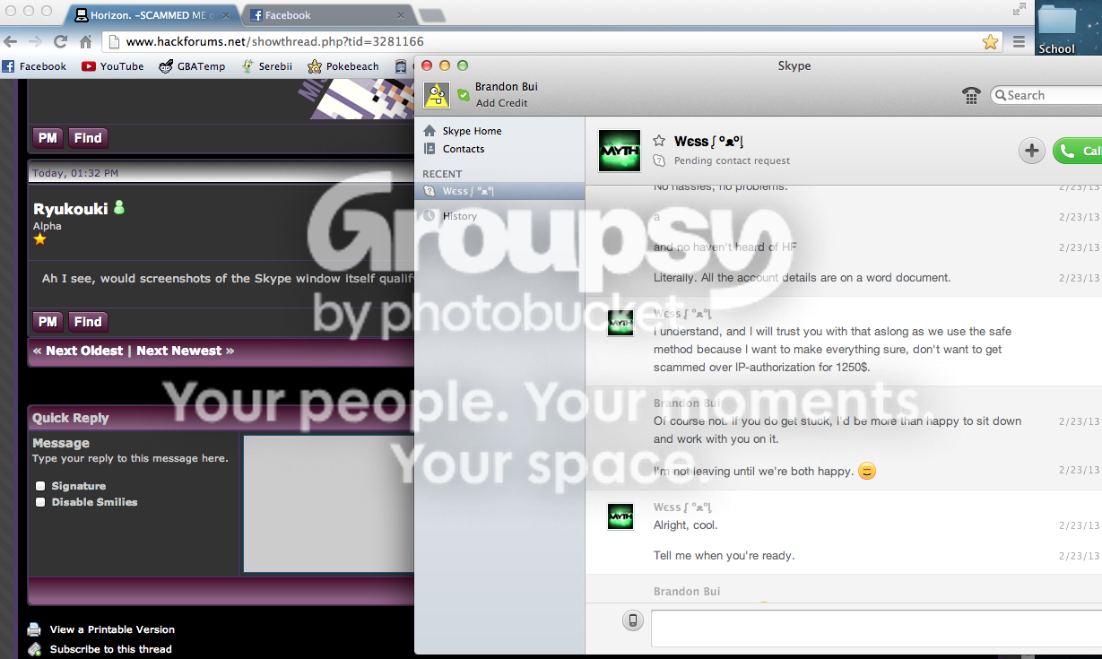Open Facebook bookmark in bookmarks bar
This screenshot has height=659, width=1102.
34,66
